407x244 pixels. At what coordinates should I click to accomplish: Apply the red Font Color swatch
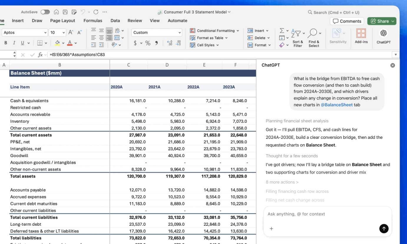click(x=70, y=43)
